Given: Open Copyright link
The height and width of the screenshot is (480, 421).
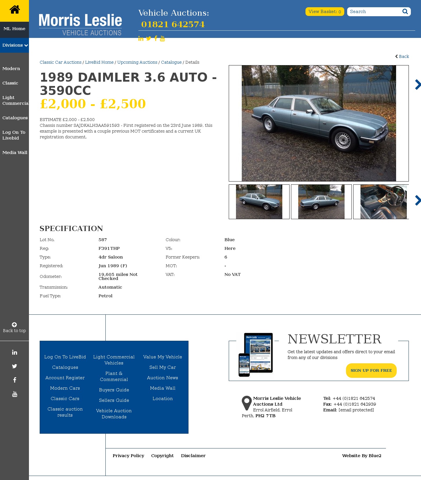Looking at the screenshot, I should (x=162, y=456).
